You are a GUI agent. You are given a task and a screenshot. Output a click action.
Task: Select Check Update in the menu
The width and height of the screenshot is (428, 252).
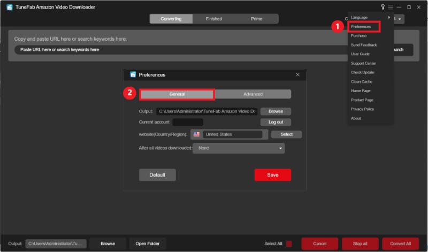point(363,72)
